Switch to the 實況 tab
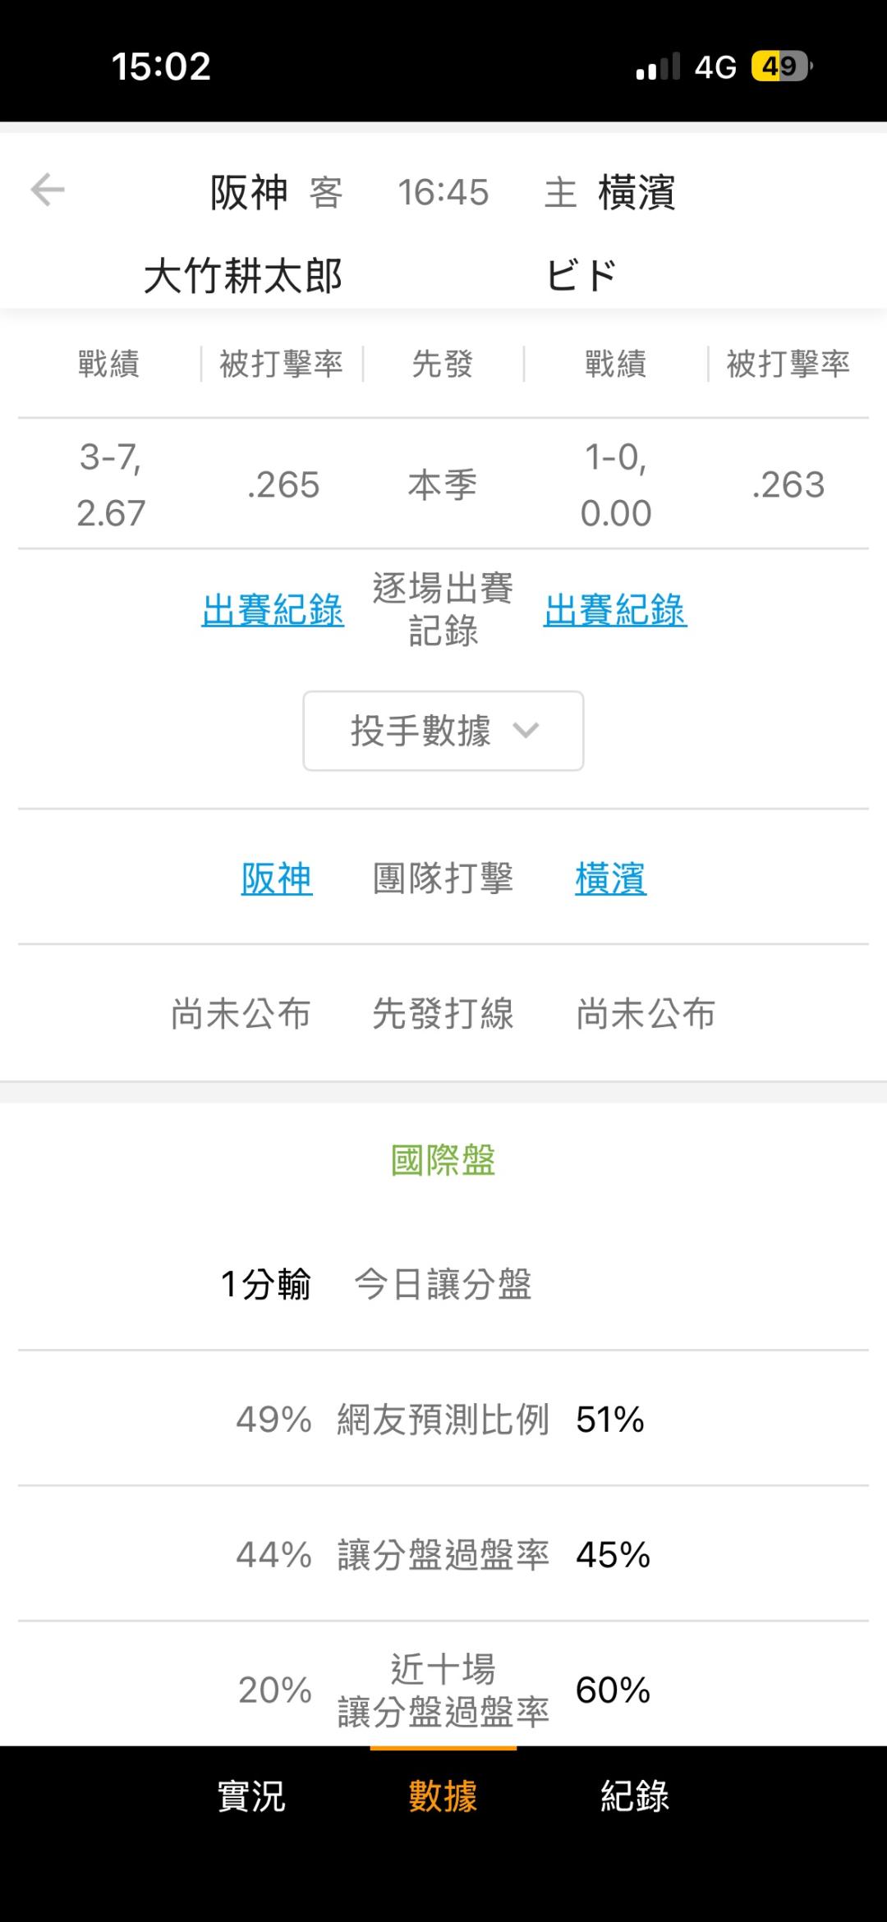887x1922 pixels. click(251, 1796)
